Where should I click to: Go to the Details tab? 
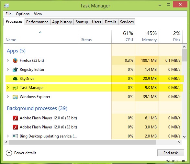pyautogui.click(x=110, y=22)
